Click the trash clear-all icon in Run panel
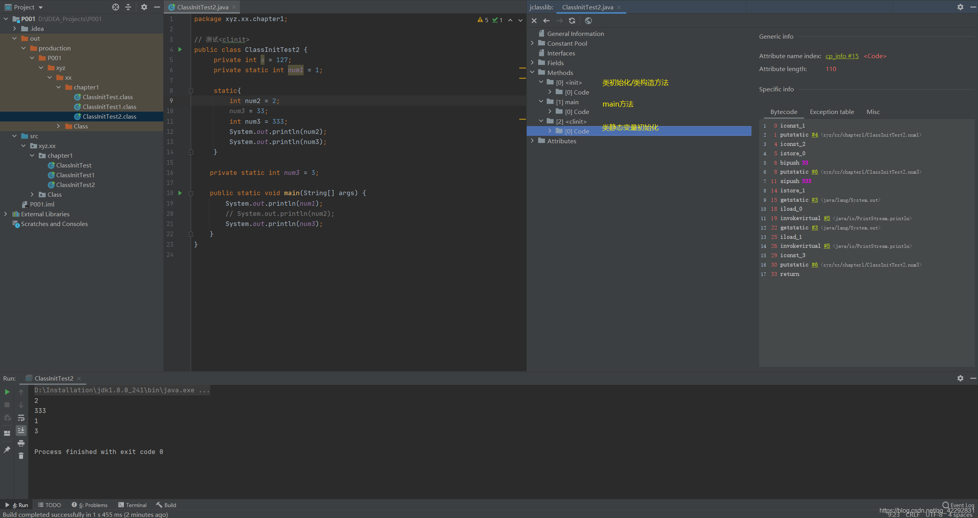This screenshot has height=518, width=978. pyautogui.click(x=21, y=456)
